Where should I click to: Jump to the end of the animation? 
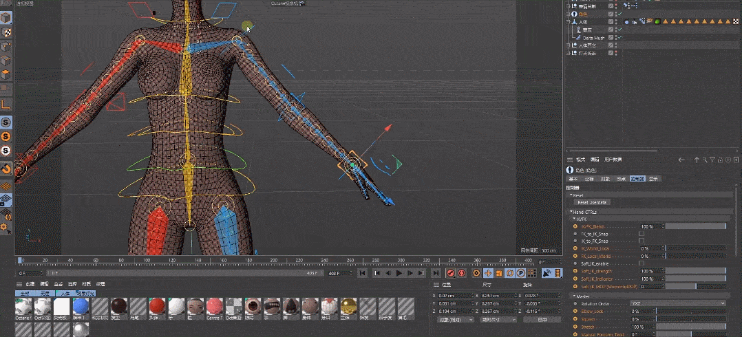tap(435, 273)
